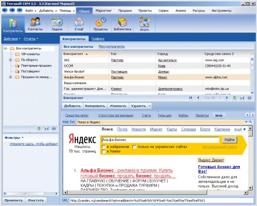The height and width of the screenshot is (206, 257).
Task: Sort by the Контрагент column header
Action: pos(85,54)
